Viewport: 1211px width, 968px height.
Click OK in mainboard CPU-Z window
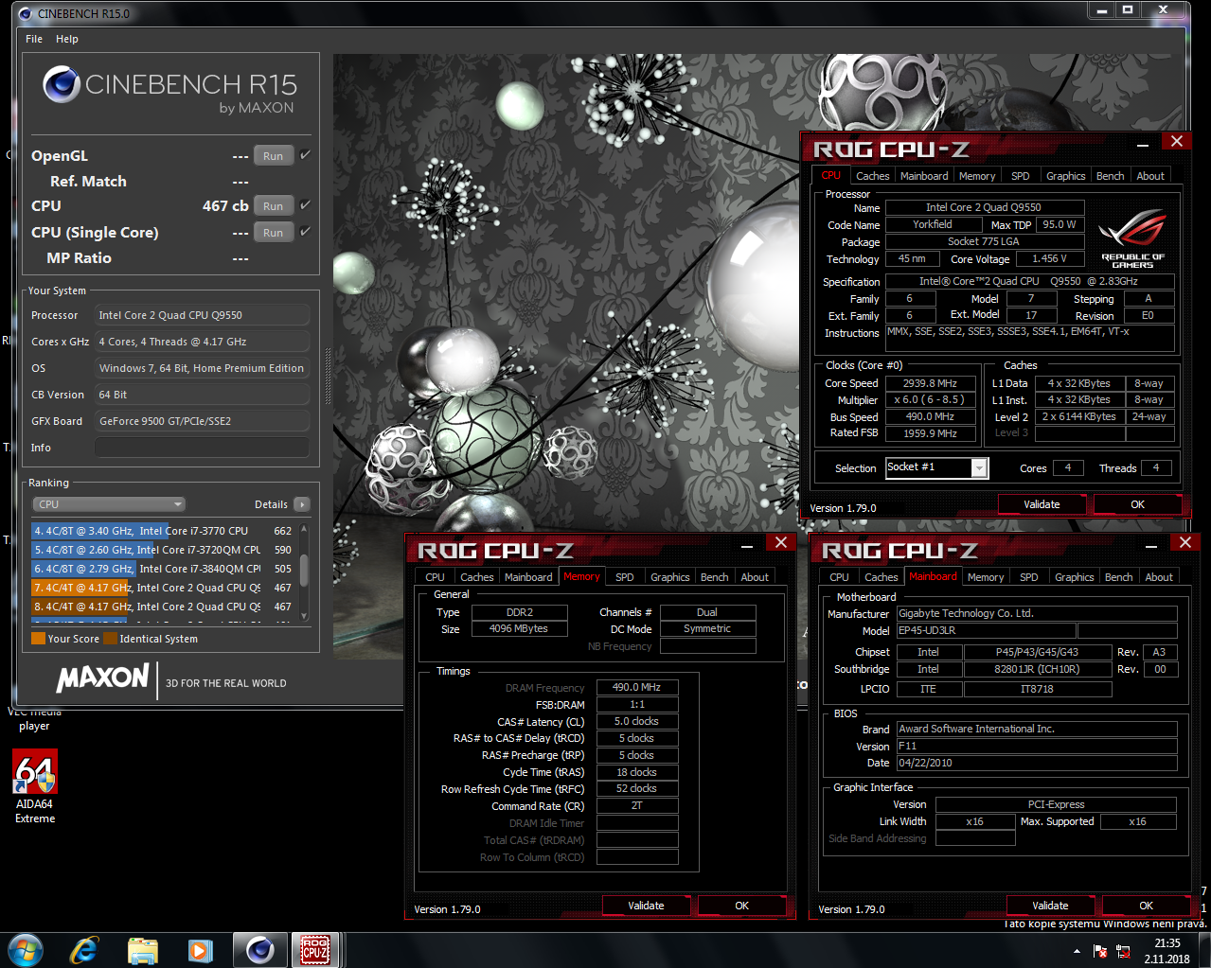click(x=1146, y=906)
